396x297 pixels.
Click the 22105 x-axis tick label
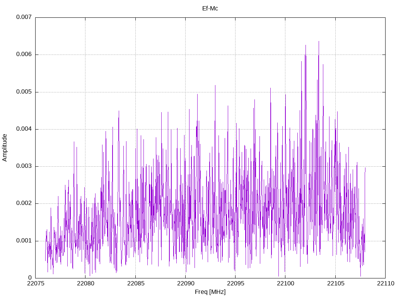[x=335, y=283]
